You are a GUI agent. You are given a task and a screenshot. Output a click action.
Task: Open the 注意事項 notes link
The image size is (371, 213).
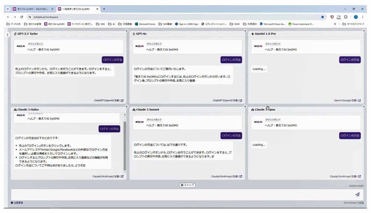[x=17, y=203]
